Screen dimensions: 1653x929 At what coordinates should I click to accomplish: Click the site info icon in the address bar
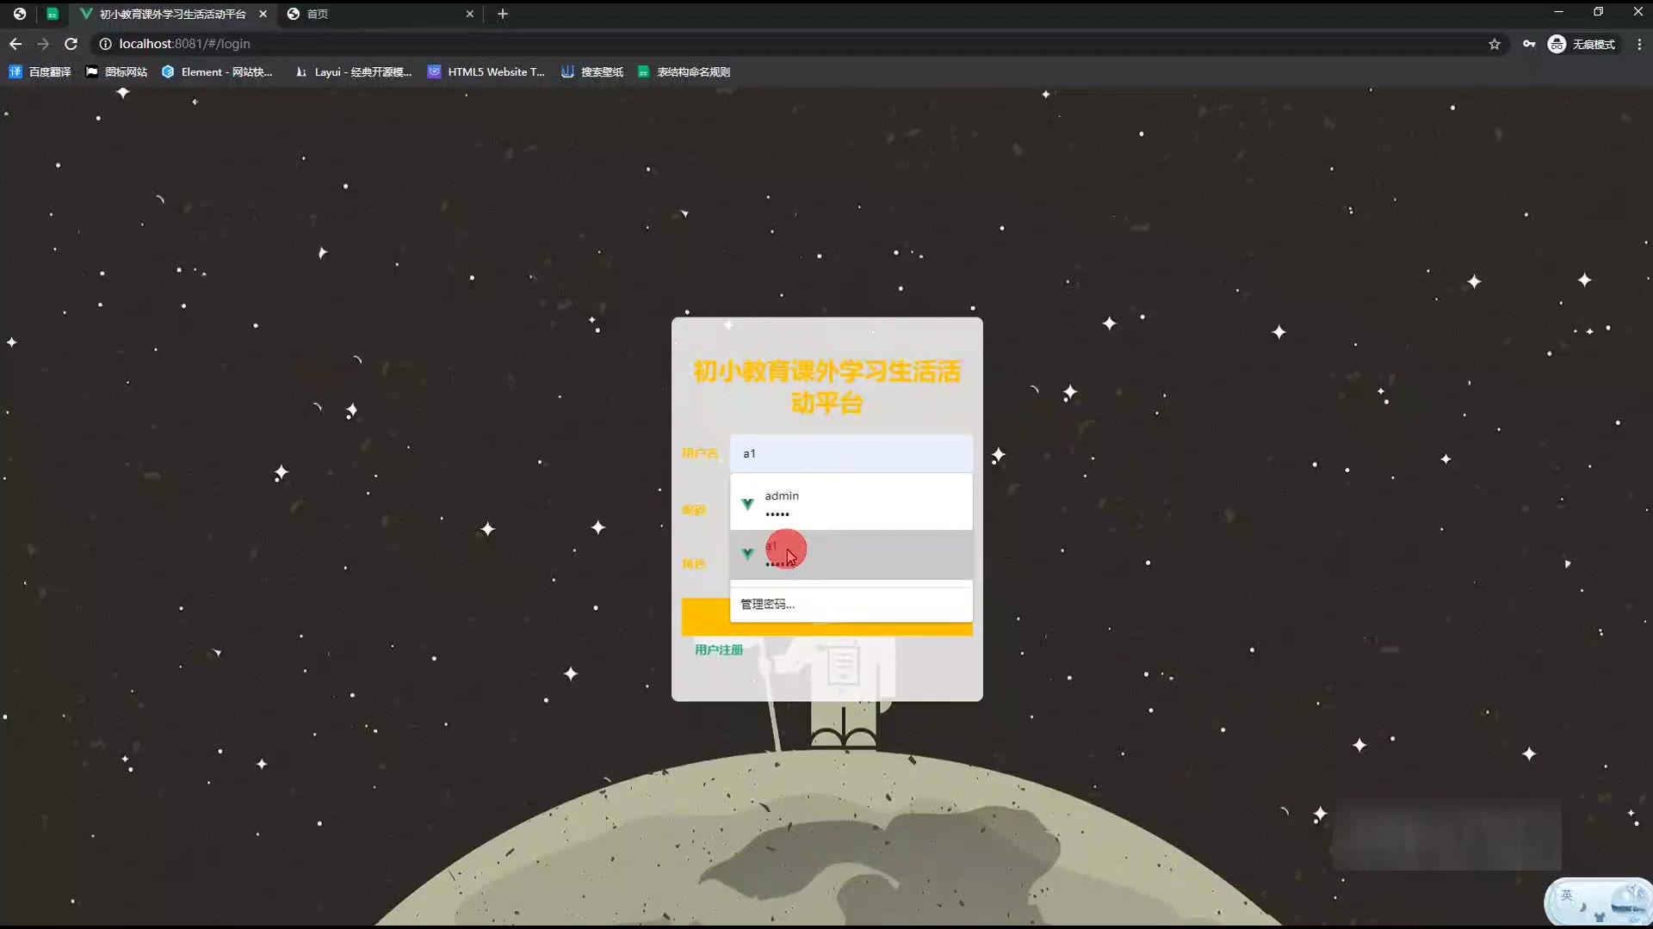(x=105, y=44)
